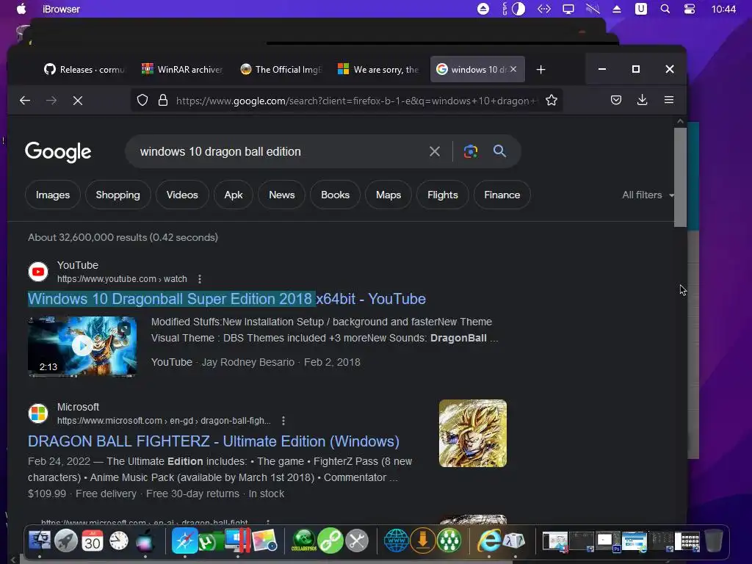Click the CPU usage meter icon
This screenshot has width=752, height=564.
point(513,9)
